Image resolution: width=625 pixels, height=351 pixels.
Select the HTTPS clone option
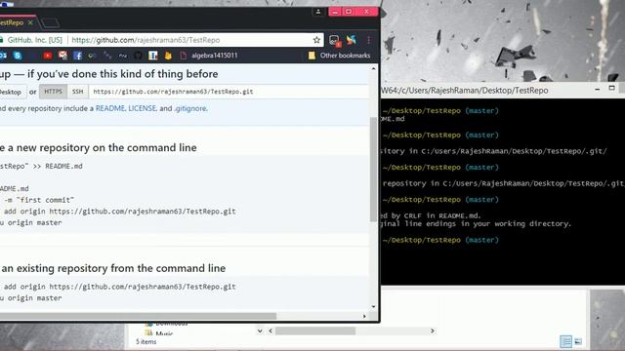click(53, 92)
